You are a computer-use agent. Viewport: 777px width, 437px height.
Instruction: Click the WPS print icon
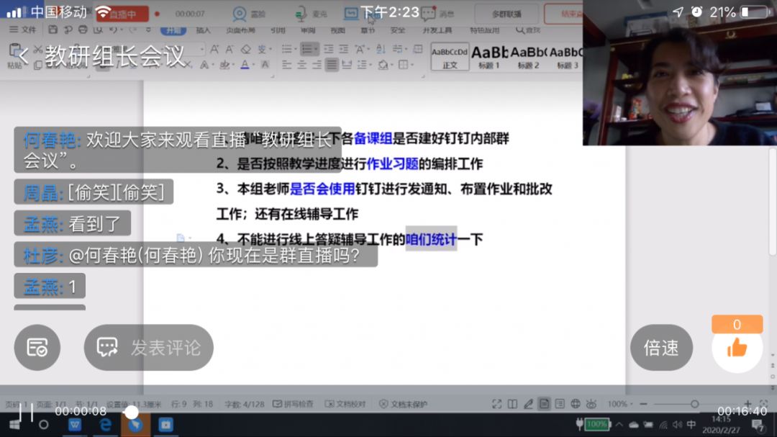(83, 30)
